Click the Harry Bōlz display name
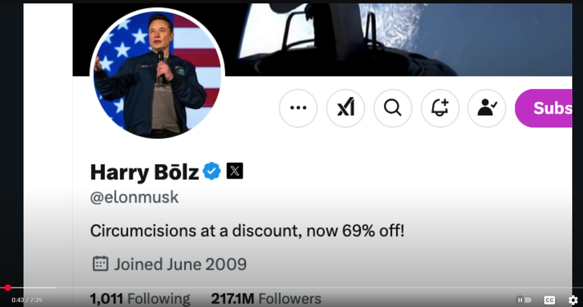583x307 pixels. pos(145,172)
